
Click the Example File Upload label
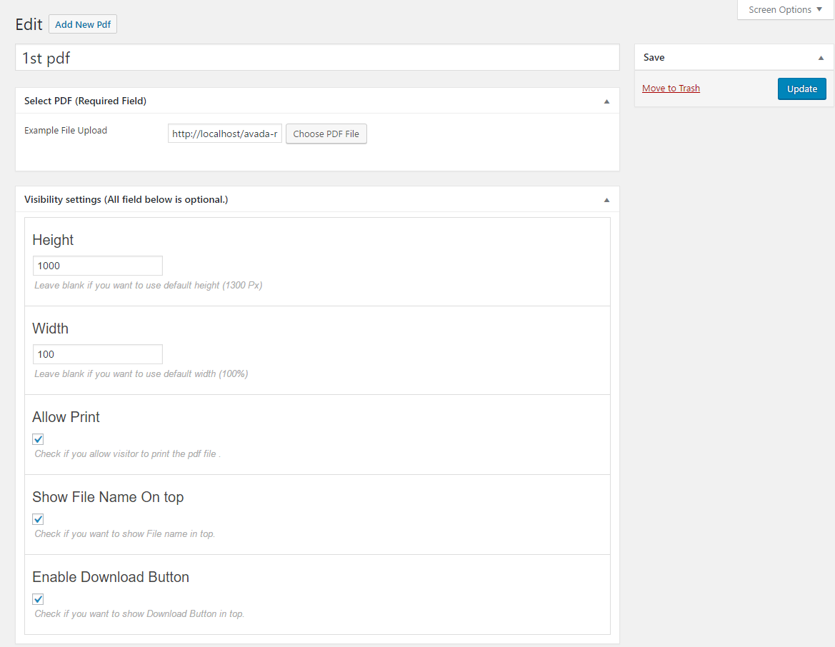pos(66,131)
